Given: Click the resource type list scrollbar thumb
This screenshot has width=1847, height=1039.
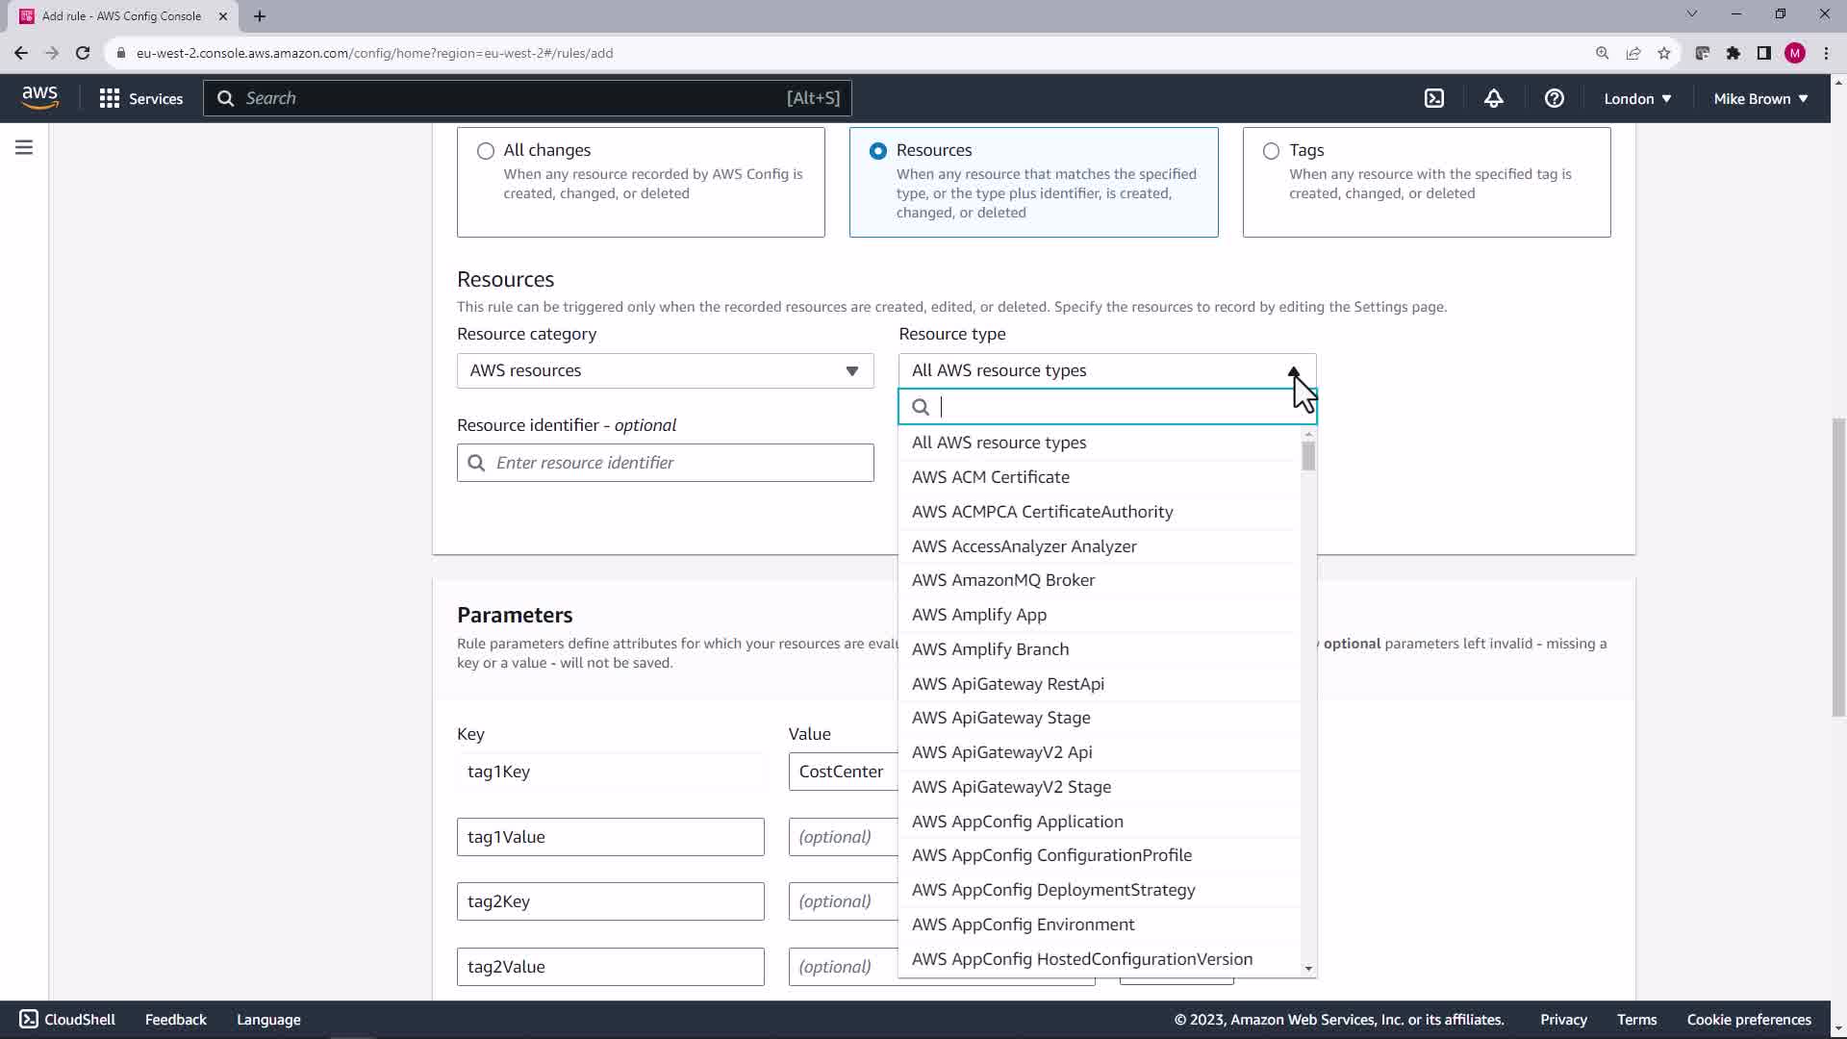Looking at the screenshot, I should (1308, 456).
